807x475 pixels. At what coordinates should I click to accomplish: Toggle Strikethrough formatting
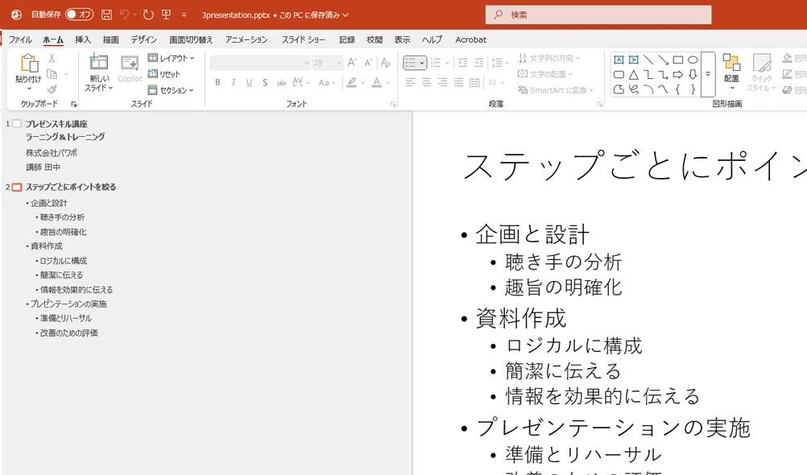click(281, 82)
